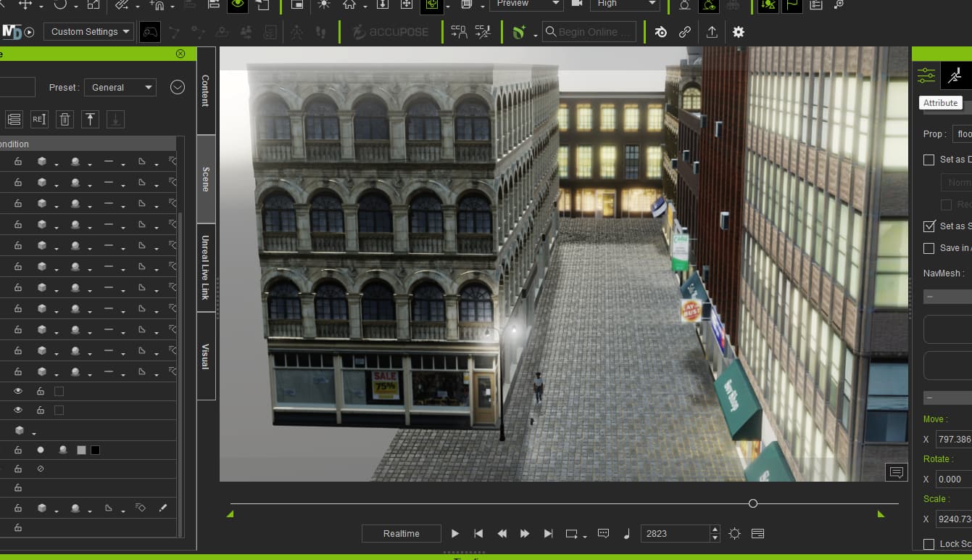This screenshot has height=560, width=972.
Task: Step to the next frame
Action: coord(525,533)
